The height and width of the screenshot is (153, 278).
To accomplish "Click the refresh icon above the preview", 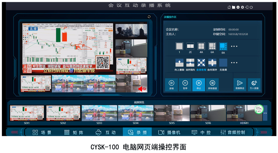I will point(149,17).
